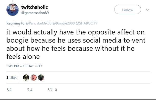Expand the tweet options chevron menu
This screenshot has width=156, height=100.
148,10
